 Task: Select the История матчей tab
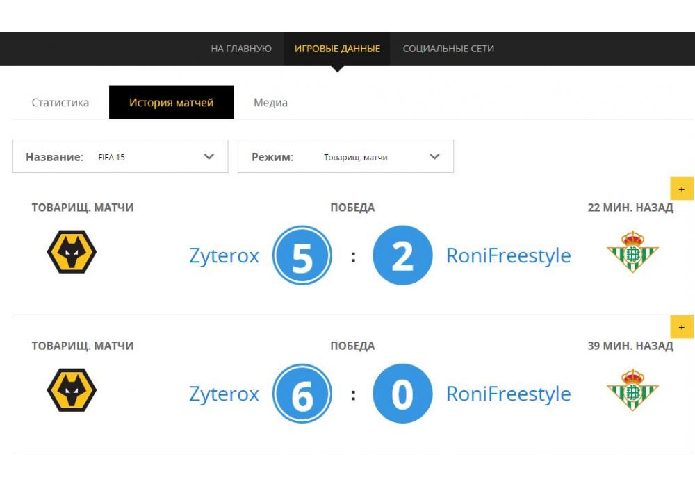pos(171,103)
